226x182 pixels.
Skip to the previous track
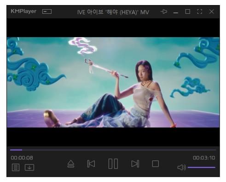click(x=91, y=164)
